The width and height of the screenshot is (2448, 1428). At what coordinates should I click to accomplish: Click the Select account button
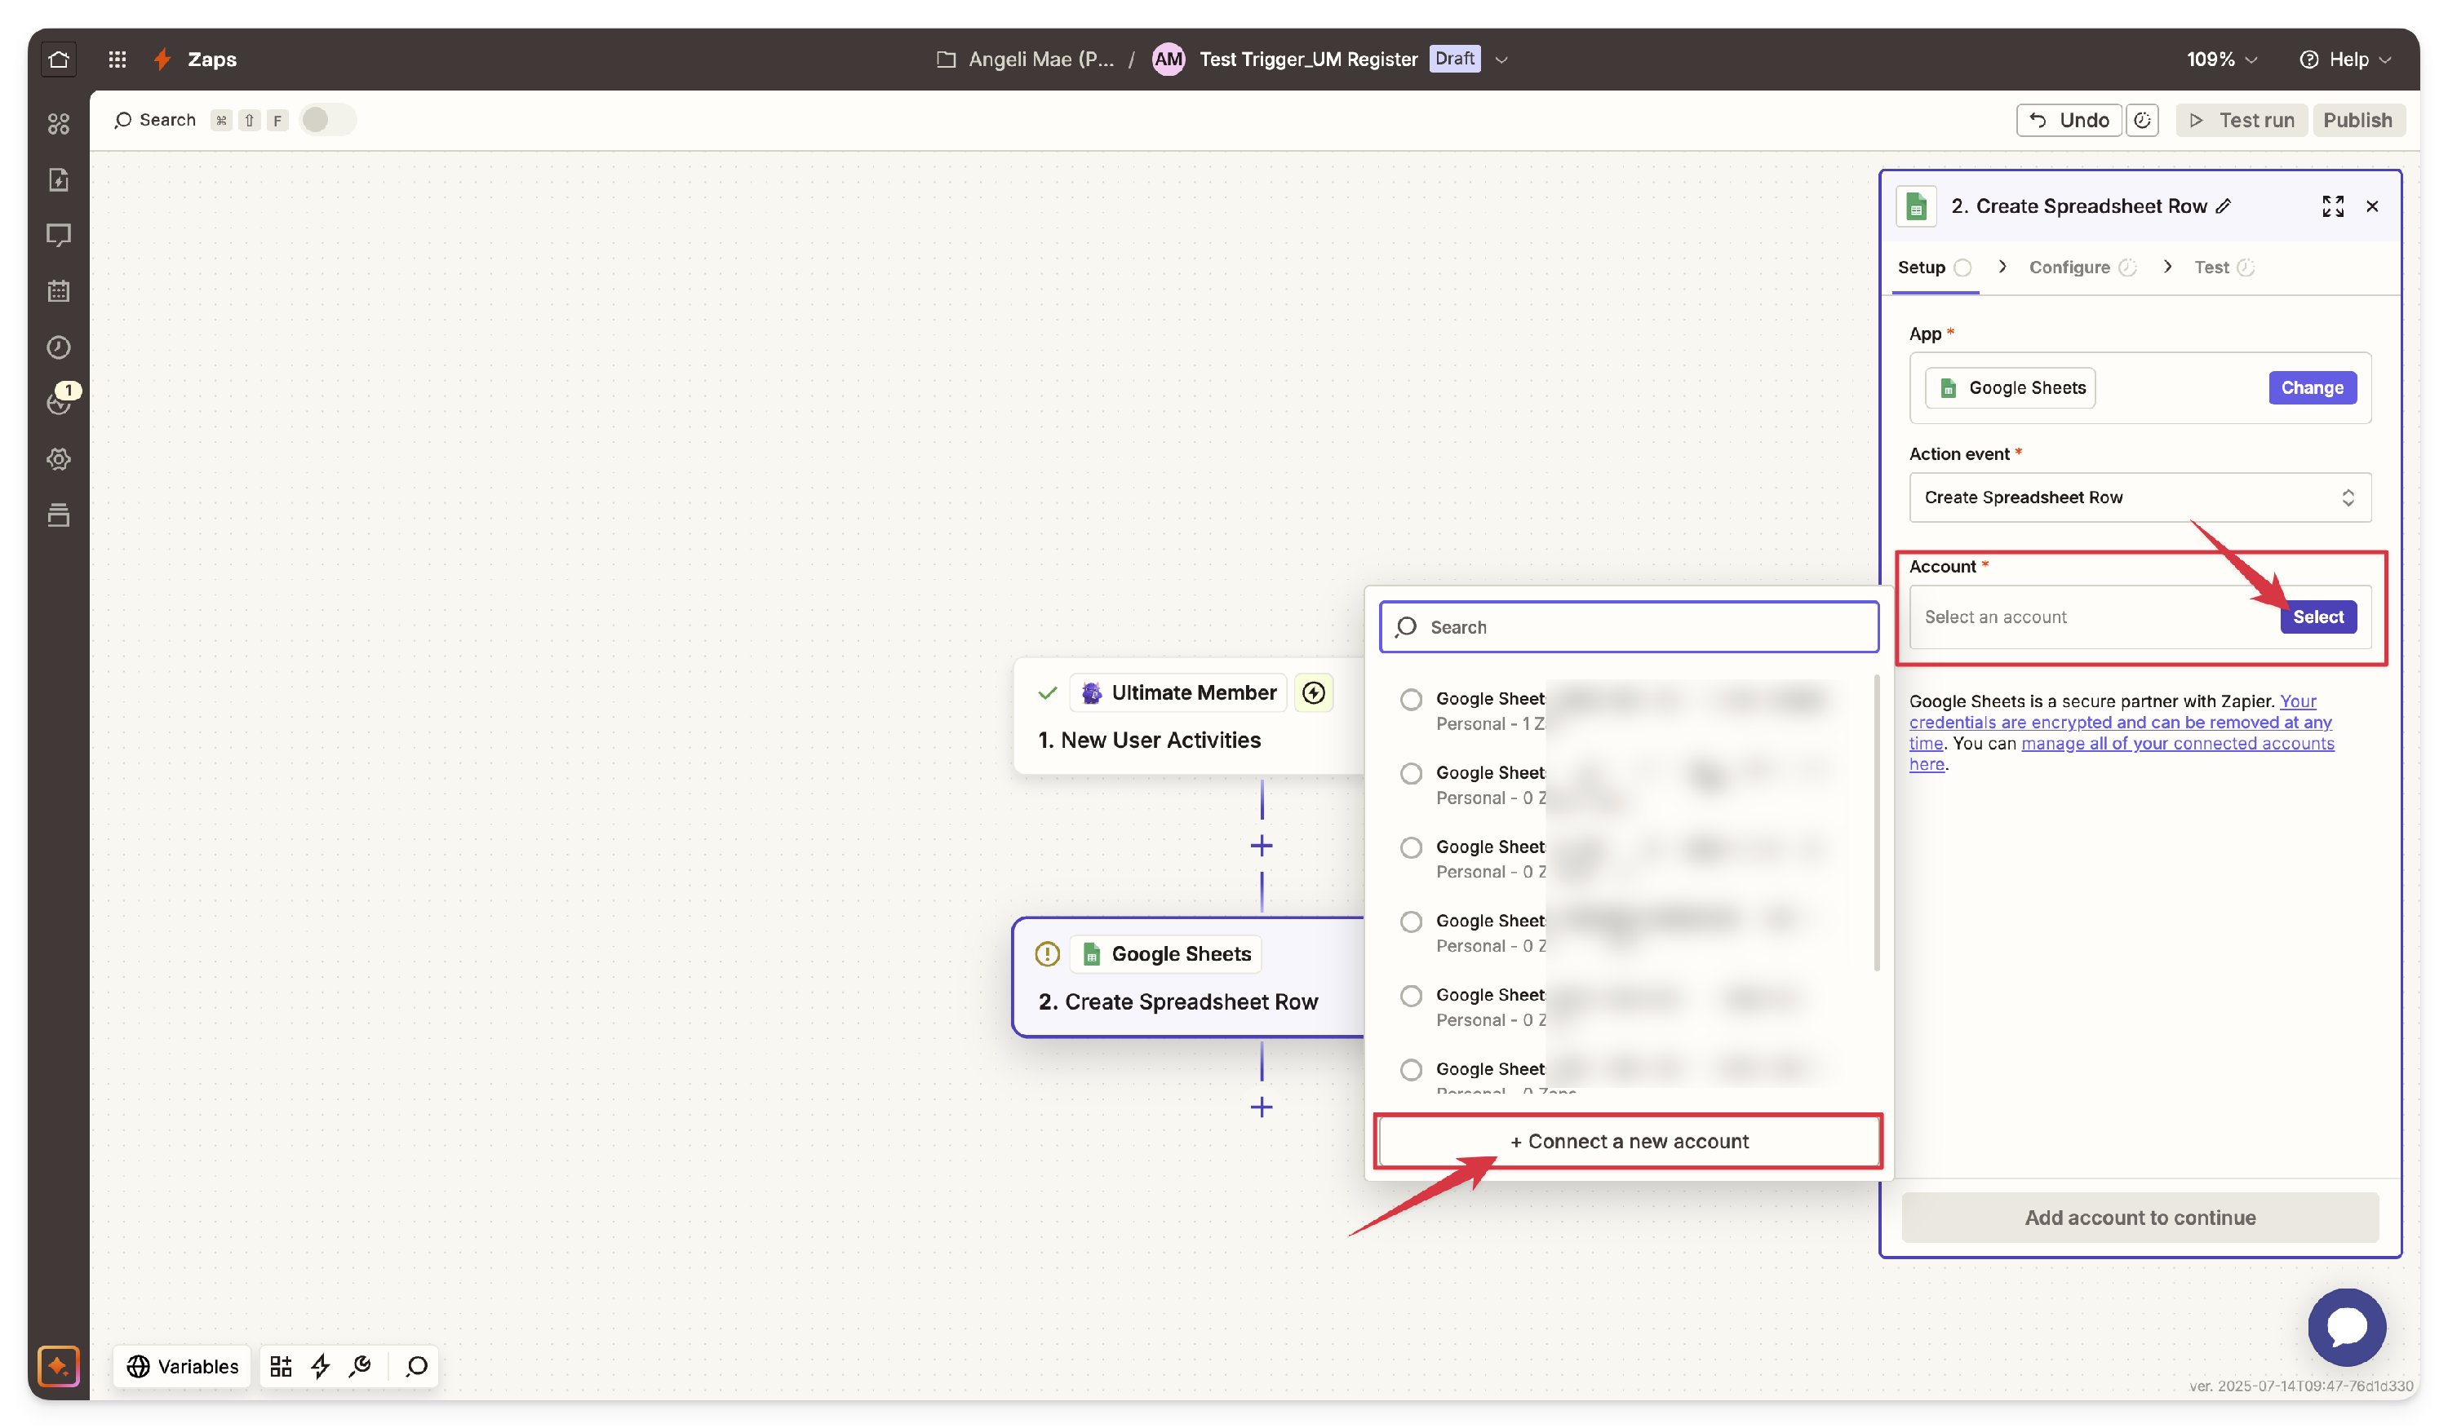(2317, 617)
